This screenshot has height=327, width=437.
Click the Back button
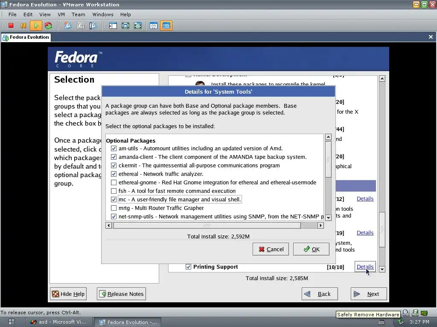pyautogui.click(x=320, y=294)
